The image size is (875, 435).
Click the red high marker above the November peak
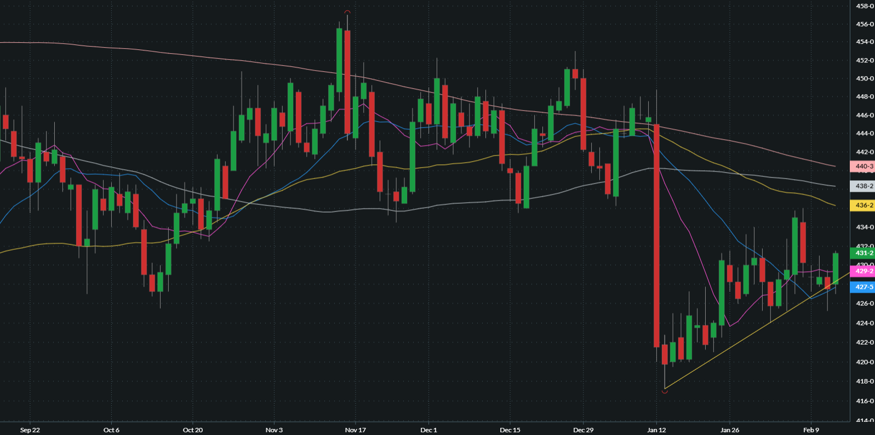pyautogui.click(x=347, y=12)
